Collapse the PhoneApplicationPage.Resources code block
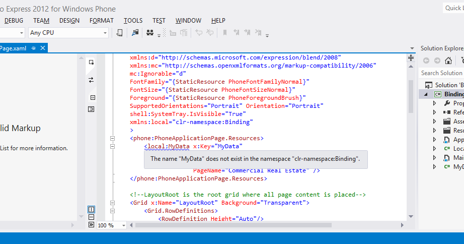464x244 pixels. [x=112, y=139]
